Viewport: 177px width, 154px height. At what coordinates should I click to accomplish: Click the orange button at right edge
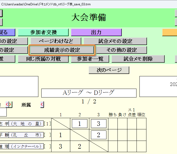170,32
